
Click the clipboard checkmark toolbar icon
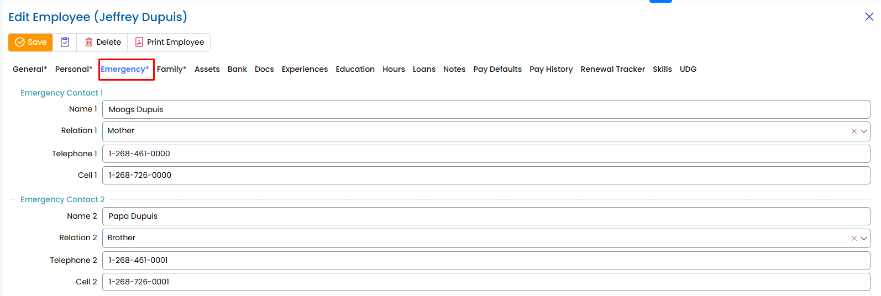tap(65, 42)
